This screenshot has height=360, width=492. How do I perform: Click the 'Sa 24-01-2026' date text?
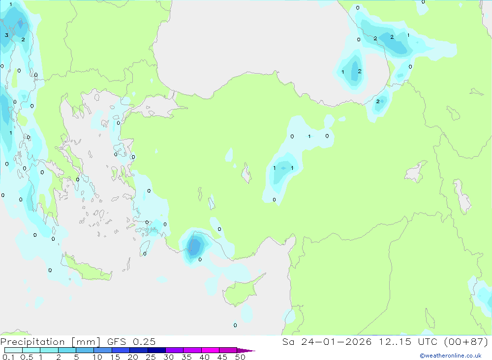coord(327,341)
